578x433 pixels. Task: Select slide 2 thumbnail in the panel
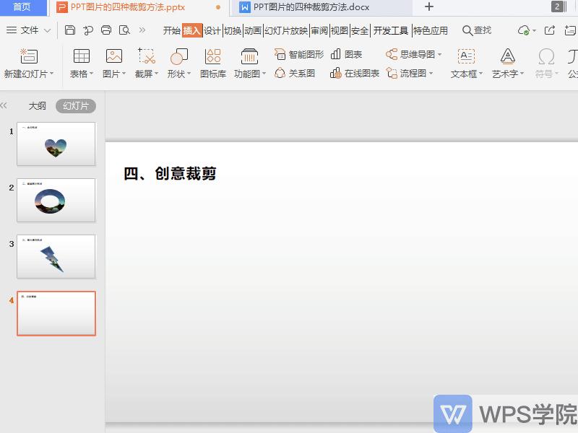(56, 200)
